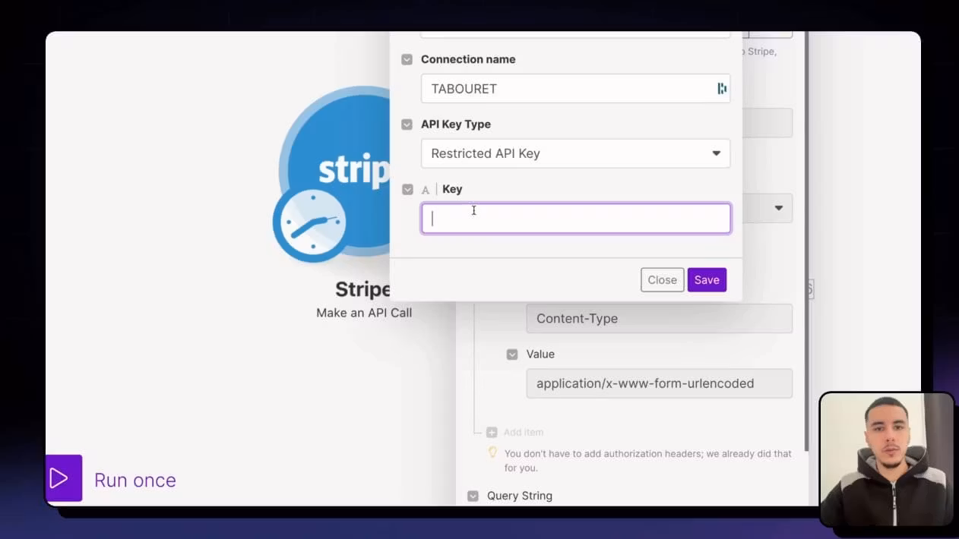Click the plus icon next to Add item
Screen dimensions: 959x539
click(492, 432)
